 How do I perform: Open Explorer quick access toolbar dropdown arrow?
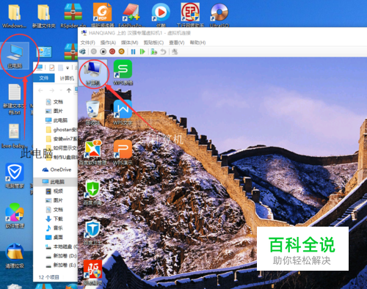coord(68,67)
